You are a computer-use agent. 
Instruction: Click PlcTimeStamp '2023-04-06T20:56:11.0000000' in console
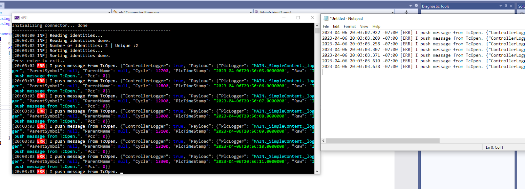250,161
